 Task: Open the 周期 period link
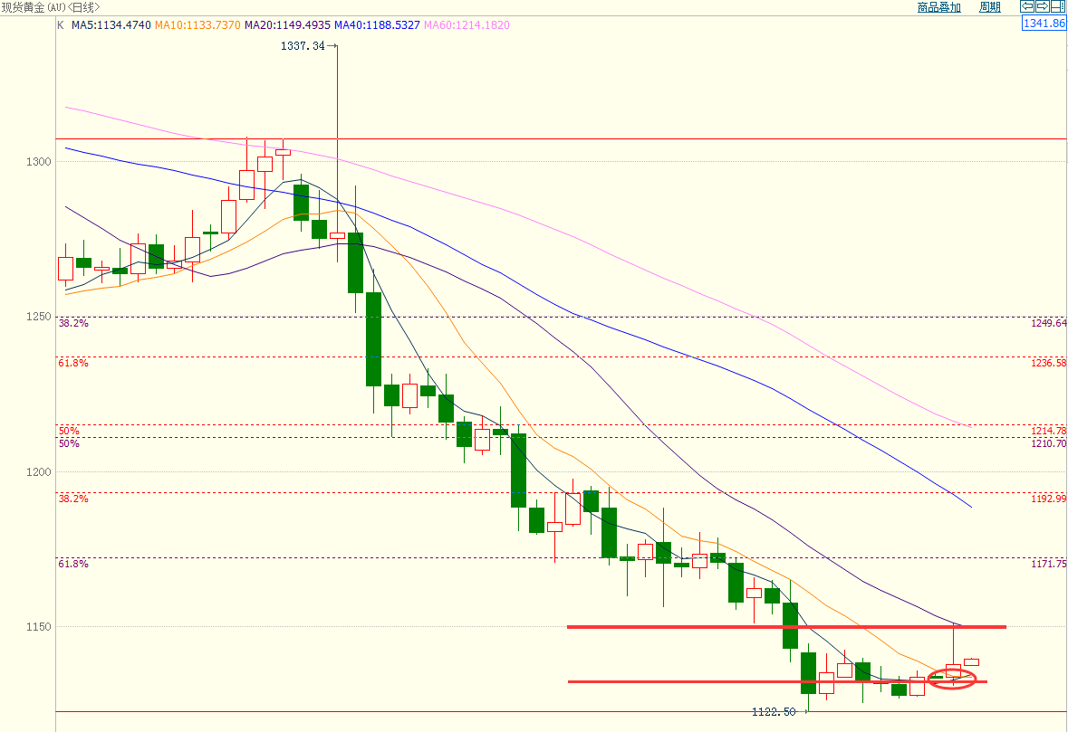pos(990,7)
